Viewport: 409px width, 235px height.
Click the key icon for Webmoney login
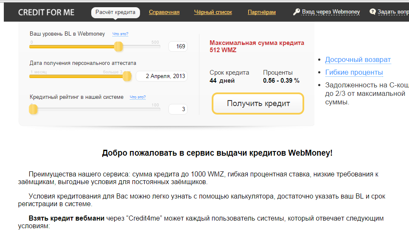[296, 12]
